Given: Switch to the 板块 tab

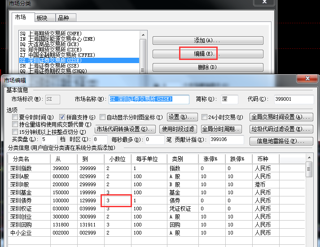Looking at the screenshot, I should click(45, 18).
